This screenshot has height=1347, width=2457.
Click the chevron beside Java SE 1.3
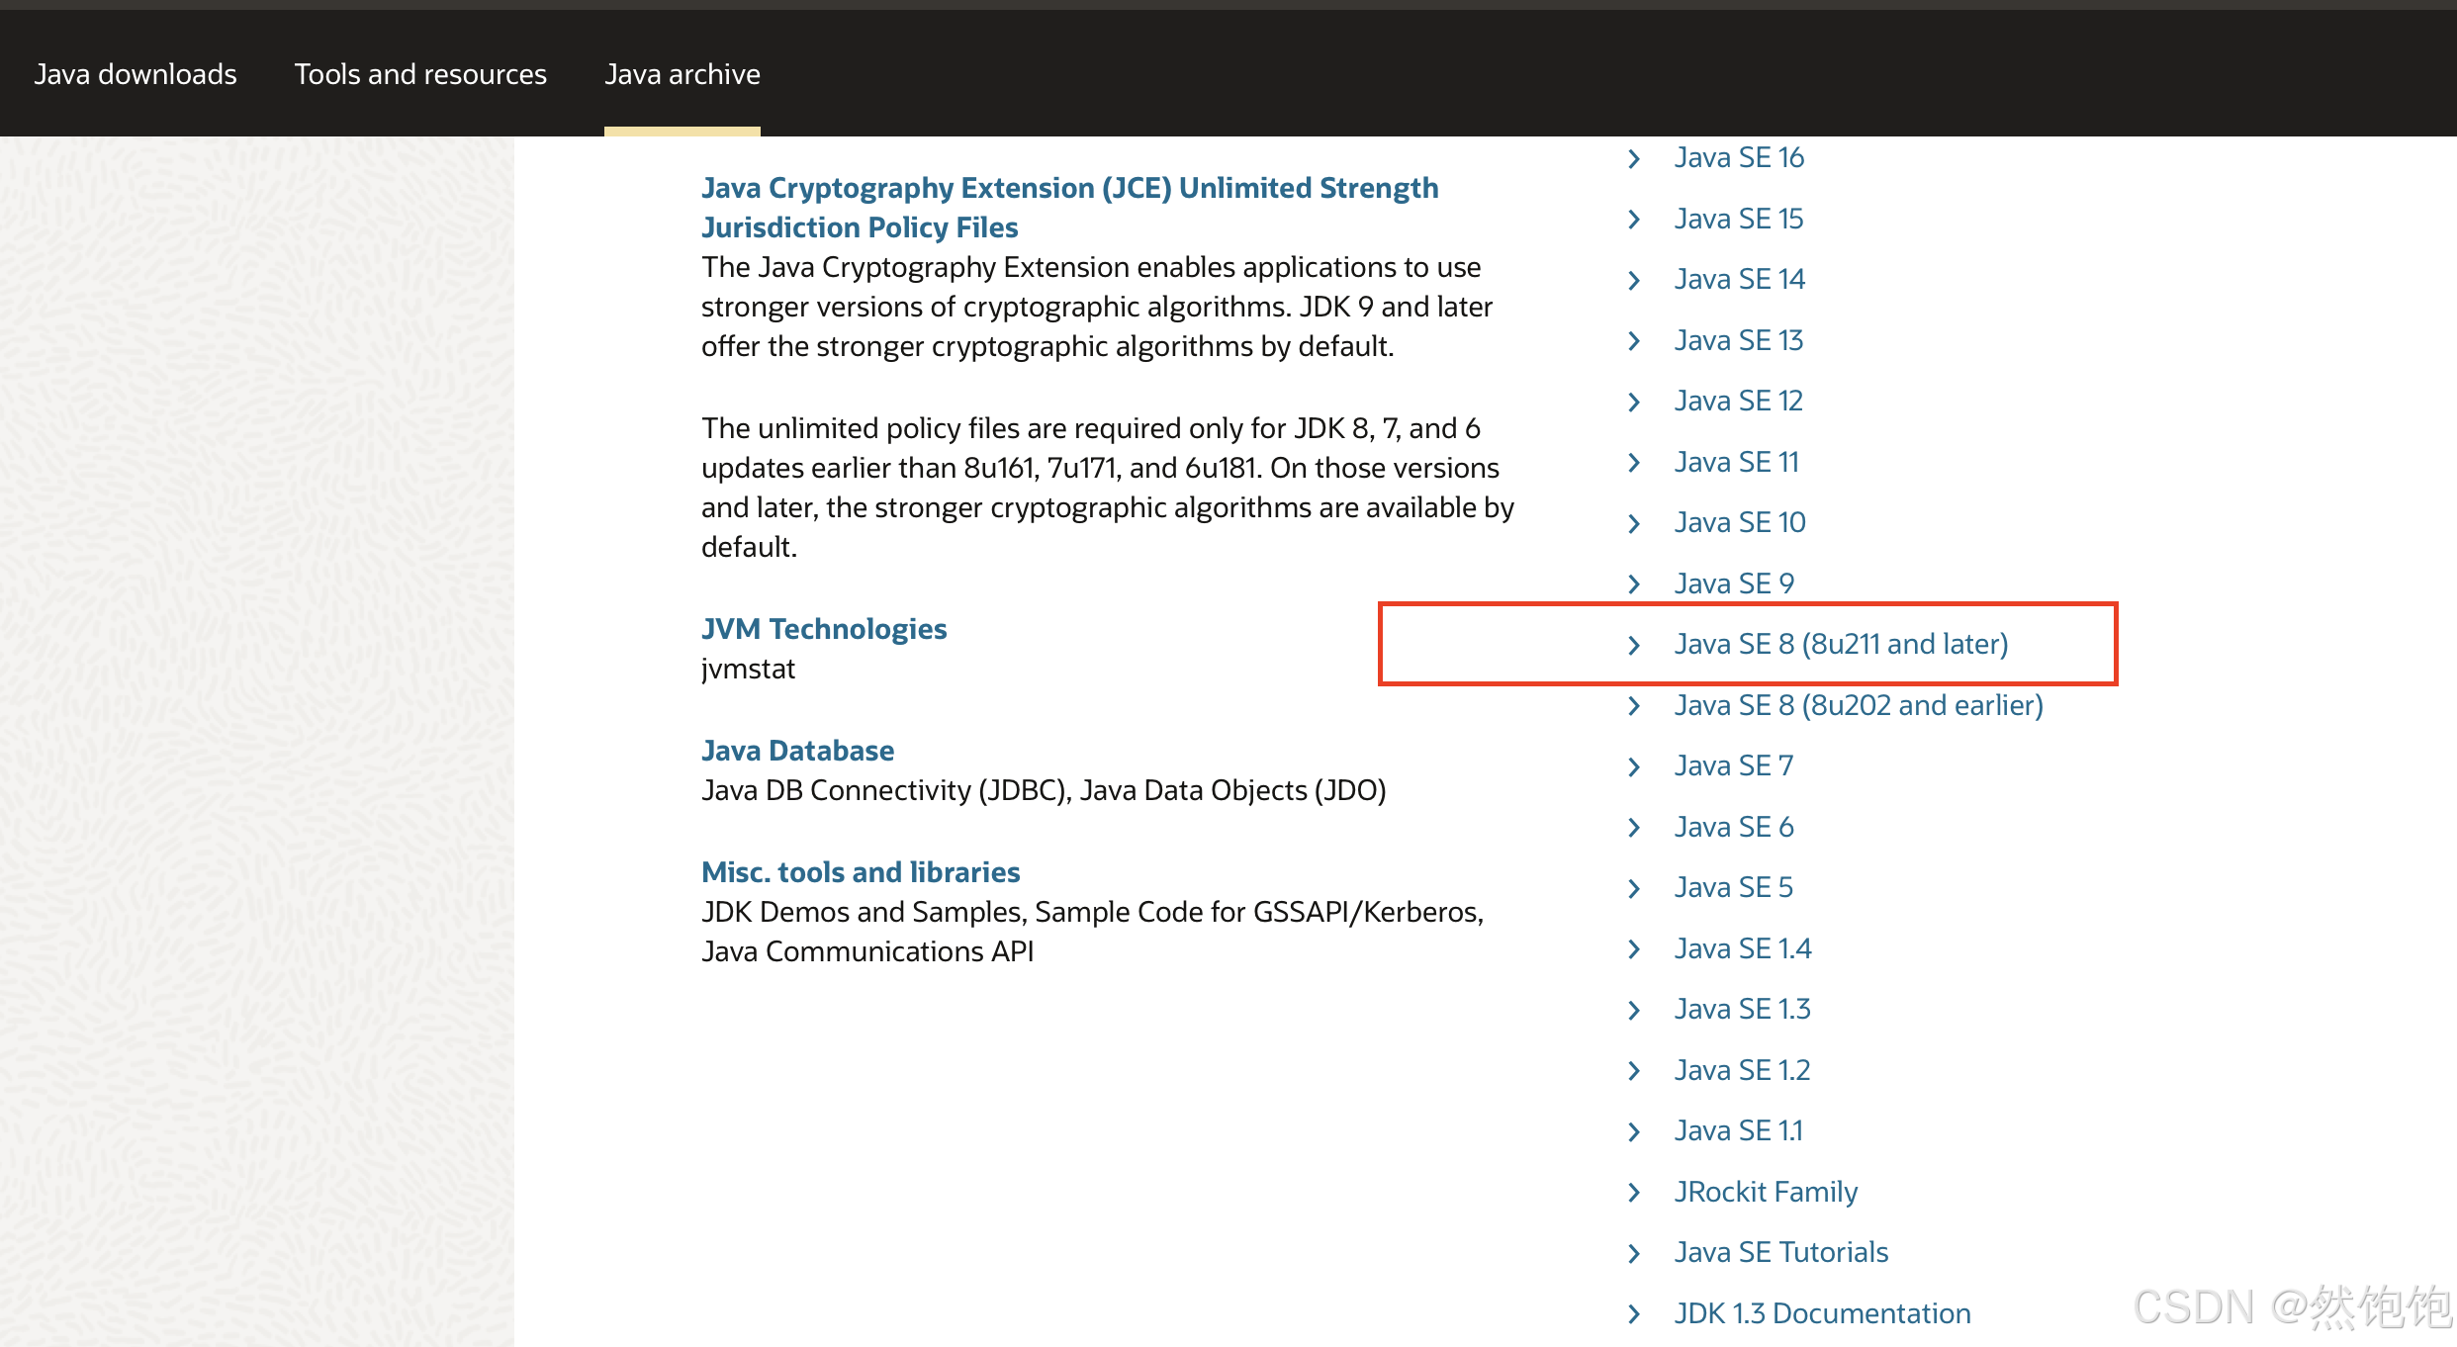pyautogui.click(x=1634, y=1011)
